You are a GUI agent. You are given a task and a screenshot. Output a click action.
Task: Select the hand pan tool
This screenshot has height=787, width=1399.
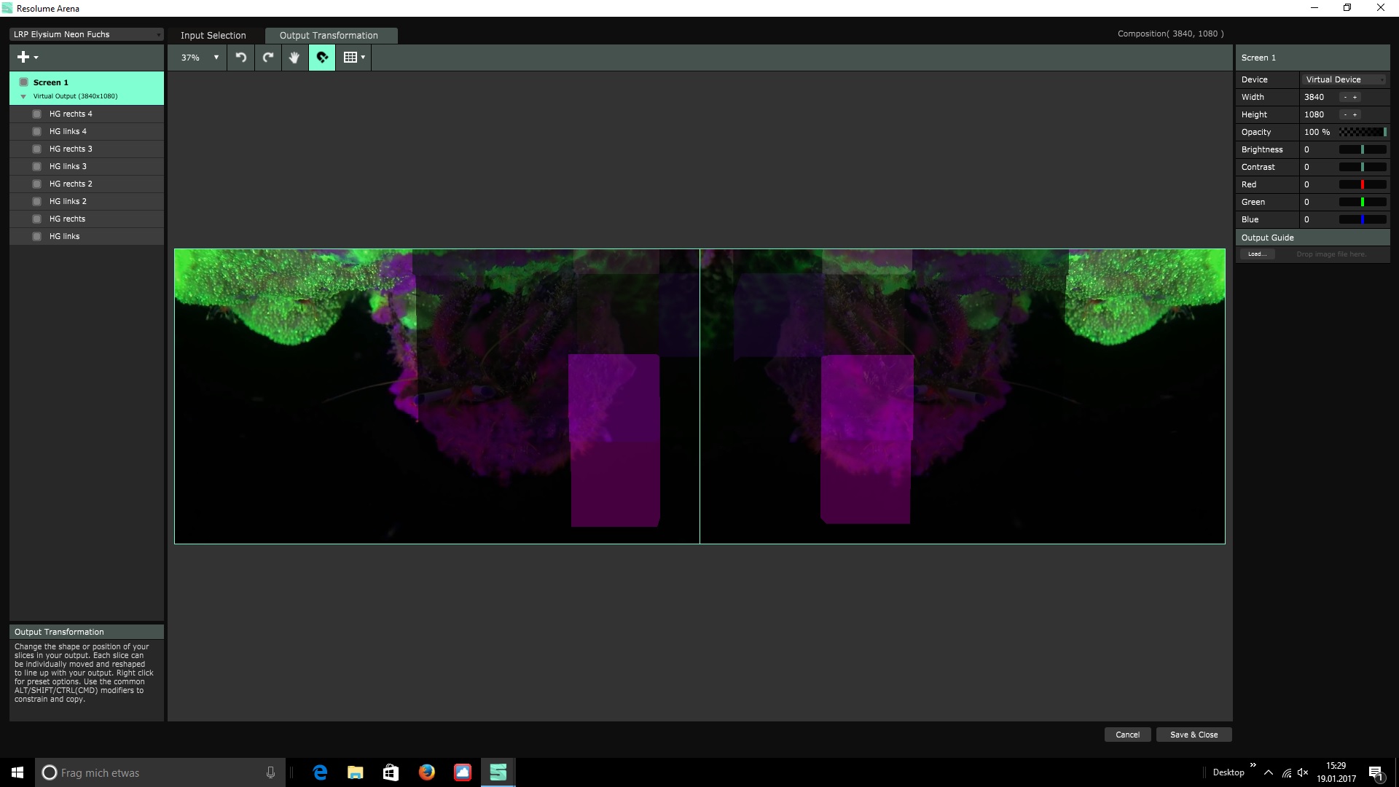coord(294,58)
